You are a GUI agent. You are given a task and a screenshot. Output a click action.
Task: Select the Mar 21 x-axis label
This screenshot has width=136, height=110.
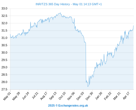[117, 96]
